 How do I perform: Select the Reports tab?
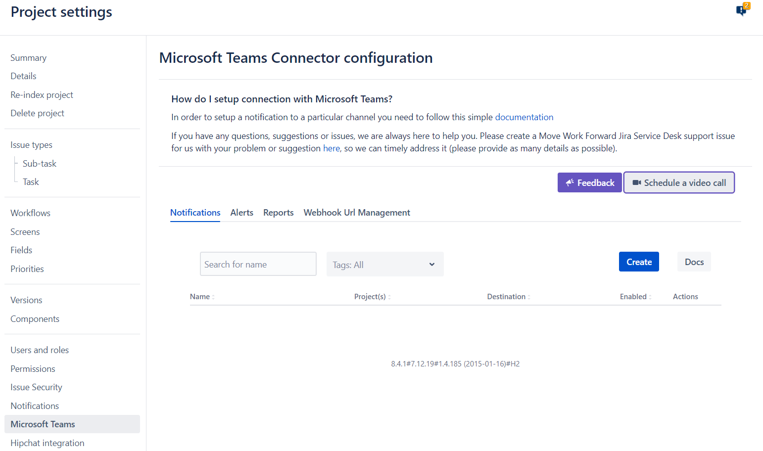278,212
